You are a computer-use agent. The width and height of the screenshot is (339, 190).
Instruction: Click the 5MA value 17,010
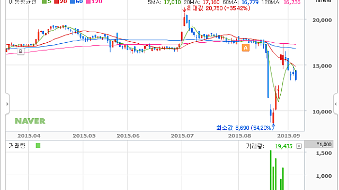coord(172,2)
